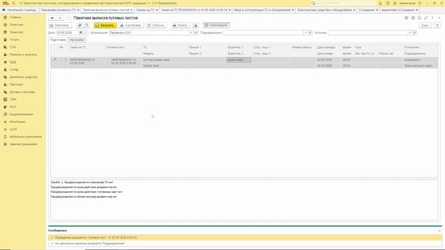Viewport: 445px width, 250px height.
Task: Open the Главное section in sidebar
Action: 15,17
